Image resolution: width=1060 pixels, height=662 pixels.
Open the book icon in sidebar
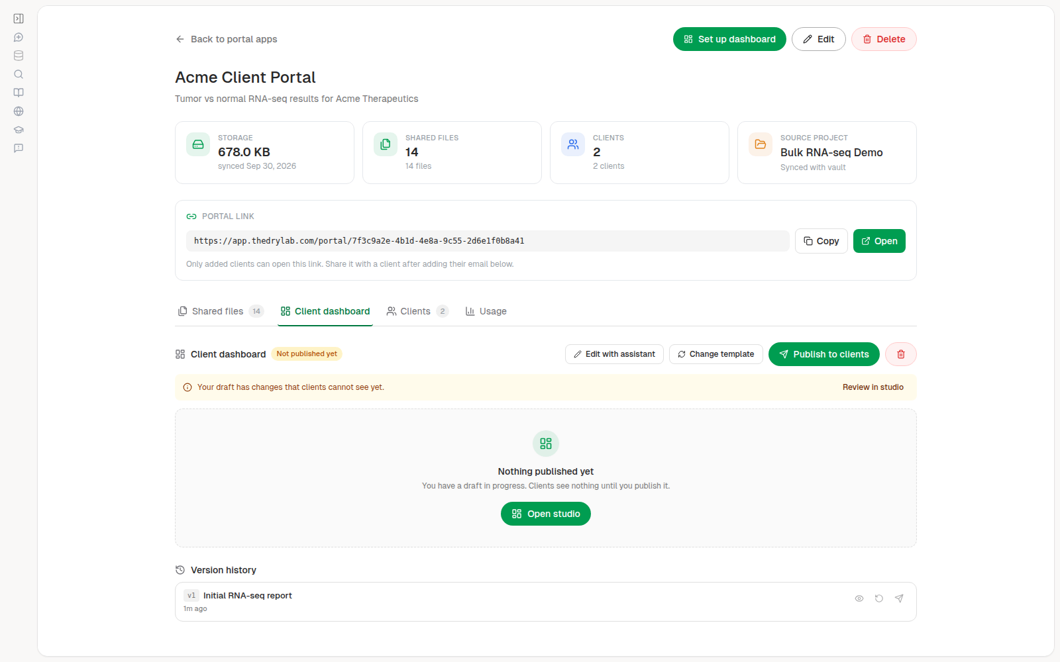tap(19, 93)
